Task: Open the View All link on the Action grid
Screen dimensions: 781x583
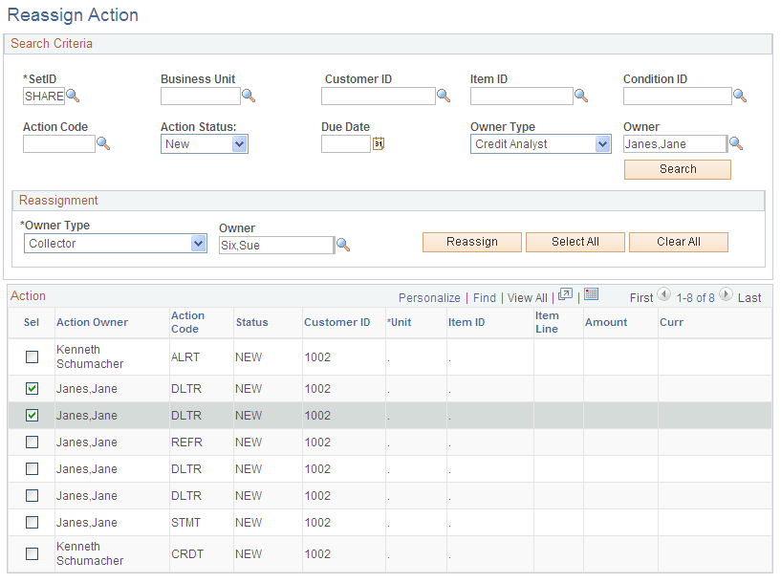Action: point(527,297)
